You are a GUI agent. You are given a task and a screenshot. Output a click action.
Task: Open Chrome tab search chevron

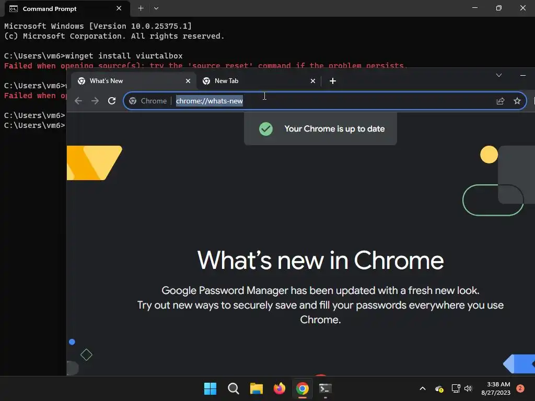(x=499, y=75)
